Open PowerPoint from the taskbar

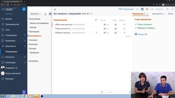point(30,96)
